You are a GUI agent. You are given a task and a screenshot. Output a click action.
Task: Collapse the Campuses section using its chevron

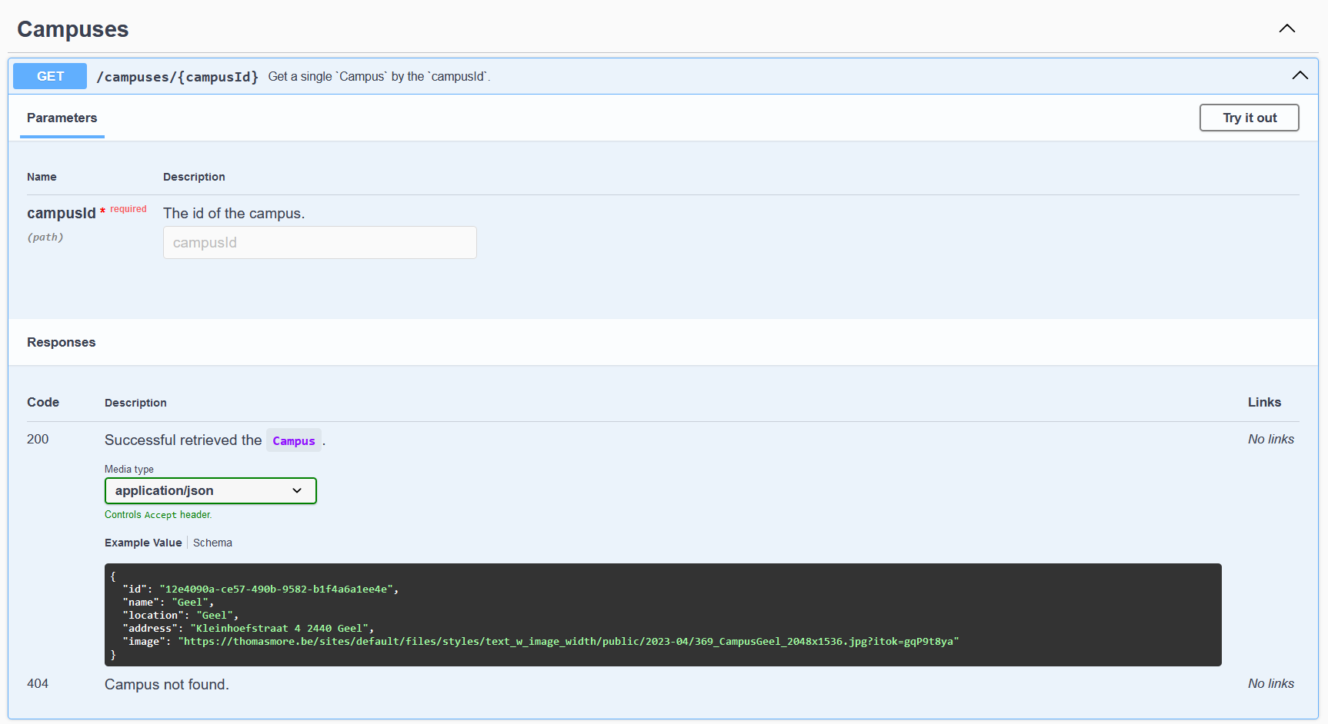(1286, 28)
